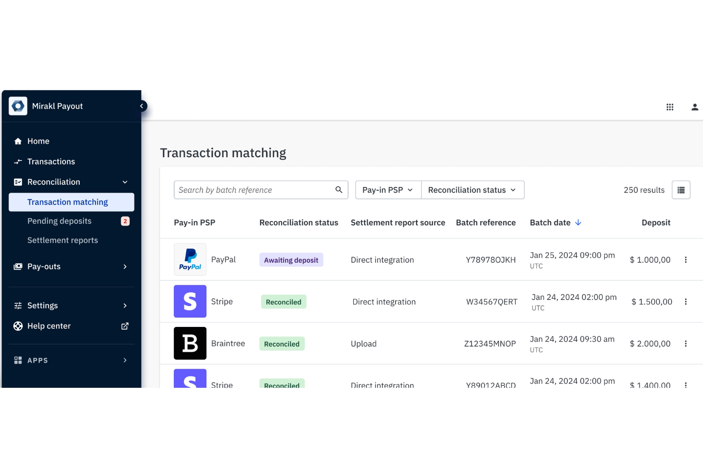
Task: Click Reconciled badge in Braintree row
Action: tap(282, 344)
